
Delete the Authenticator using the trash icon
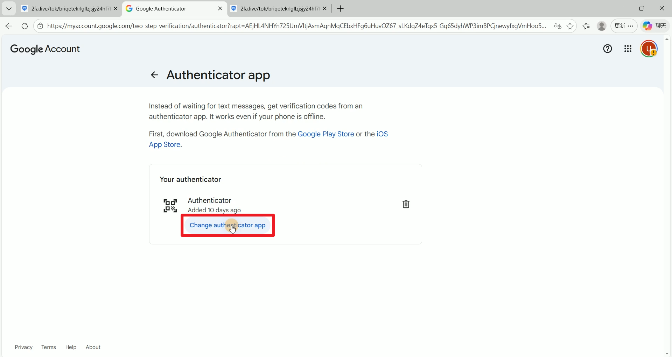point(406,204)
